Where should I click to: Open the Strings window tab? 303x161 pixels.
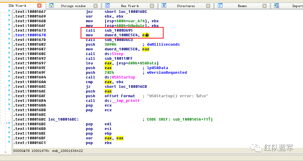tap(73, 6)
